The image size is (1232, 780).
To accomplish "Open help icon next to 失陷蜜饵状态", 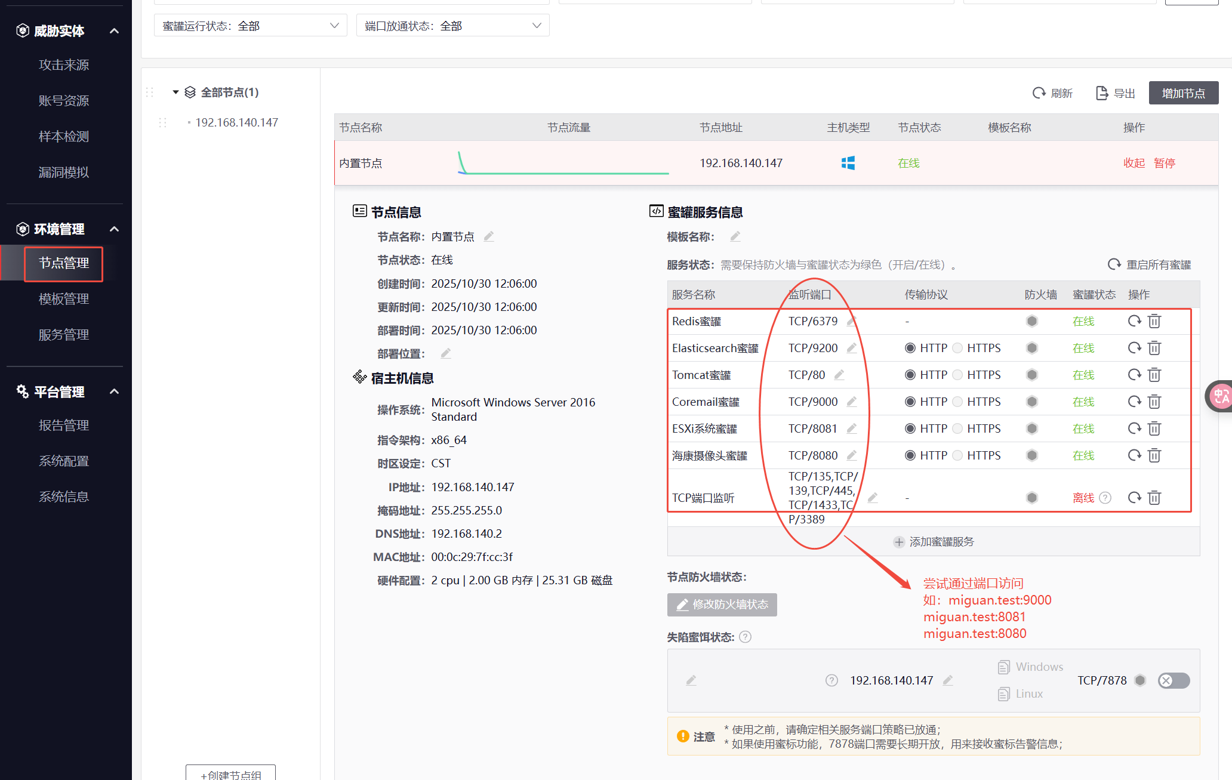I will click(x=745, y=637).
